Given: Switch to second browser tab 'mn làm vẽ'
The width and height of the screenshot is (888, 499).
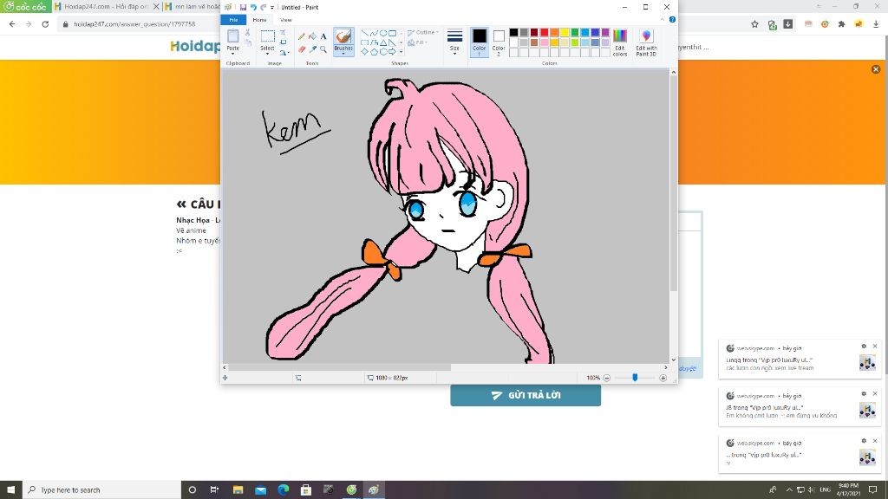Looking at the screenshot, I should (x=193, y=7).
